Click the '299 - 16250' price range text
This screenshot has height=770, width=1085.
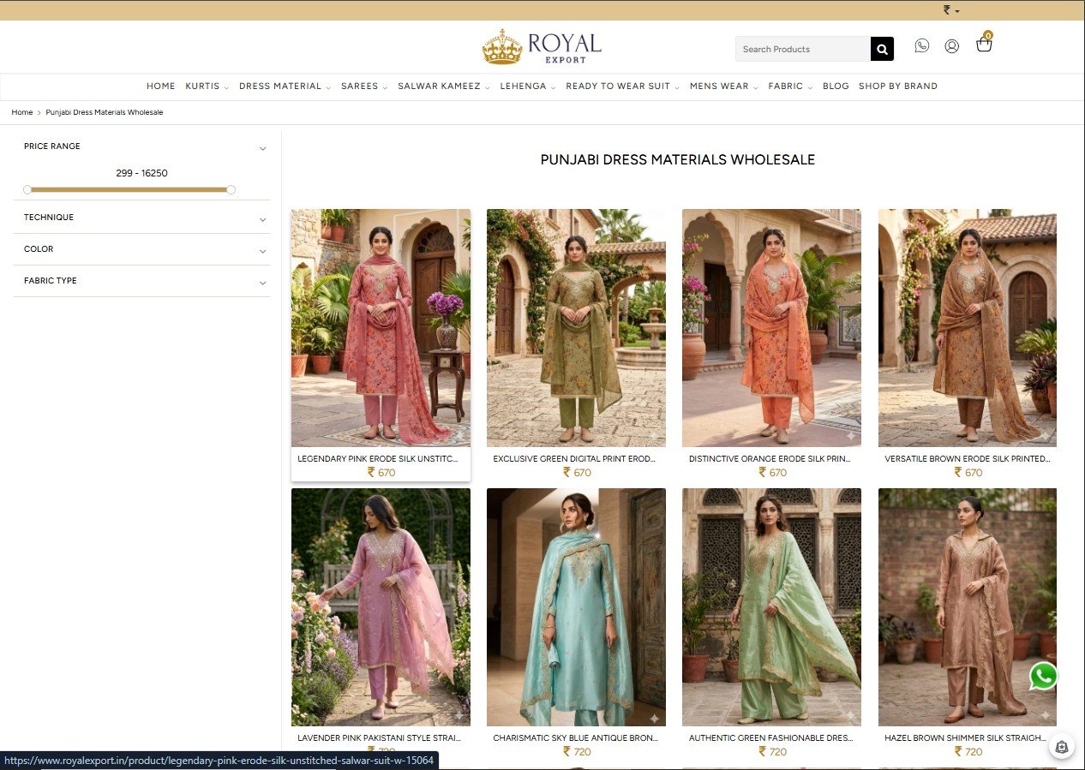click(x=141, y=174)
